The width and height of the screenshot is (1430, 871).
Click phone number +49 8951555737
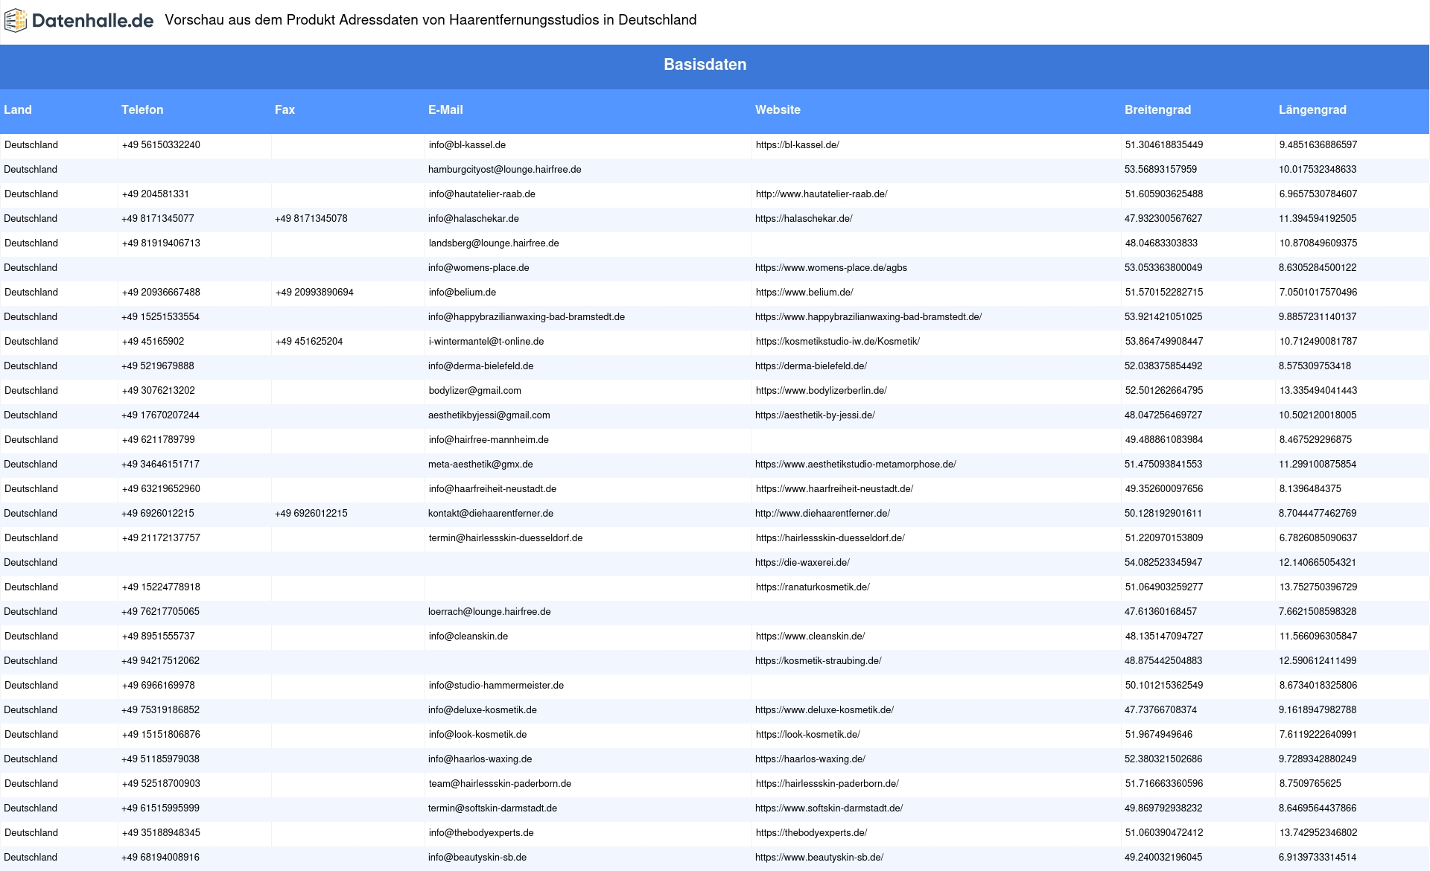click(x=159, y=636)
